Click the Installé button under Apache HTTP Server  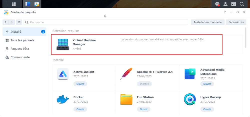[144, 84]
